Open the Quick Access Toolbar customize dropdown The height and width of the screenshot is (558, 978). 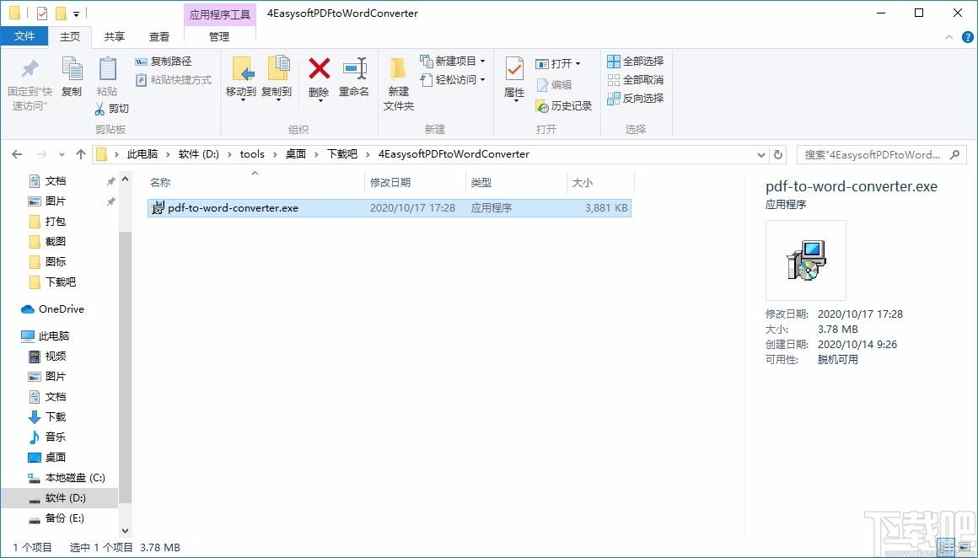pos(76,13)
